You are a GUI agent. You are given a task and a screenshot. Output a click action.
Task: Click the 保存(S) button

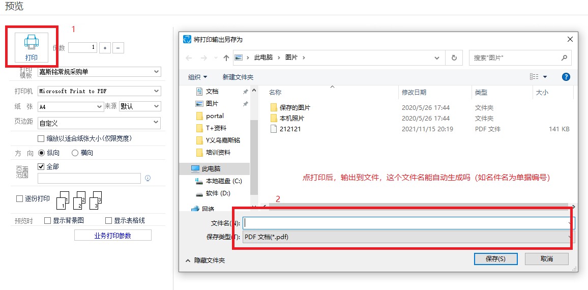pos(496,259)
